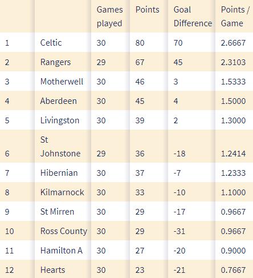The image size is (253, 278).
Task: Select Hearts' 0.7667 points per game
Action: (233, 270)
